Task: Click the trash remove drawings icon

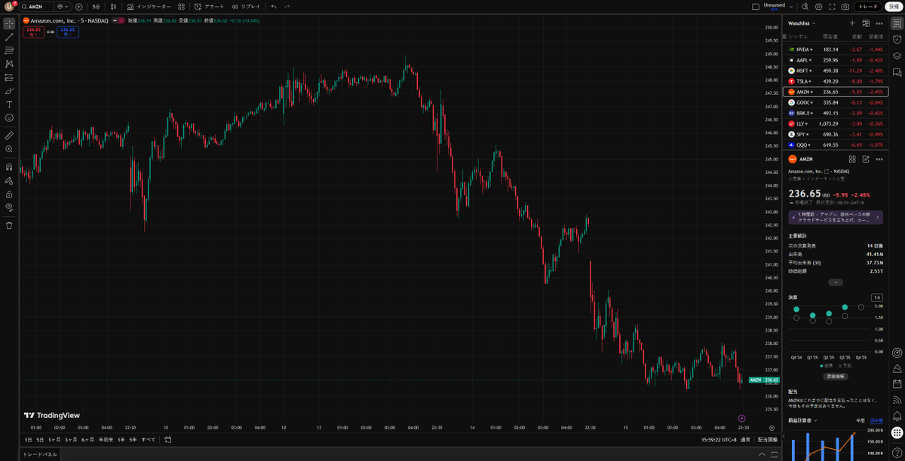Action: click(x=9, y=225)
